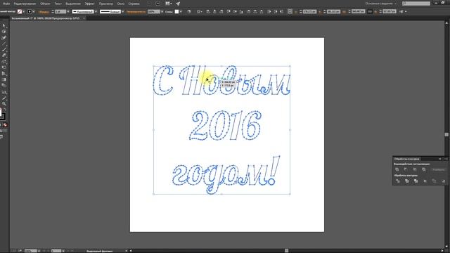
Task: Open the fill color dropdown
Action: (23, 12)
